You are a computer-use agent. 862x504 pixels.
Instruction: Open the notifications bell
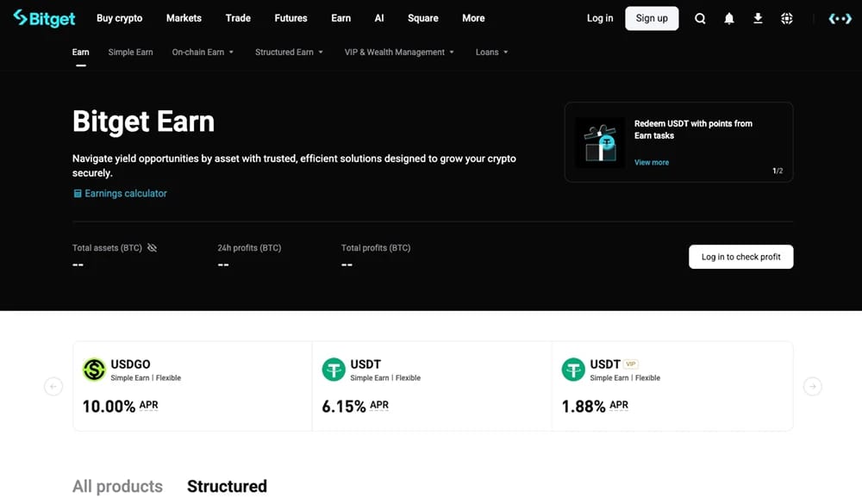tap(729, 19)
